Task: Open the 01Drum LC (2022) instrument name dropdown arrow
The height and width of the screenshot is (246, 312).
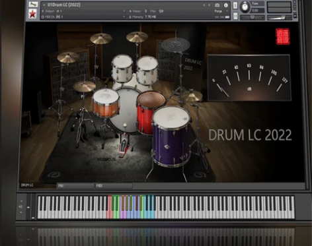Action: [44, 5]
